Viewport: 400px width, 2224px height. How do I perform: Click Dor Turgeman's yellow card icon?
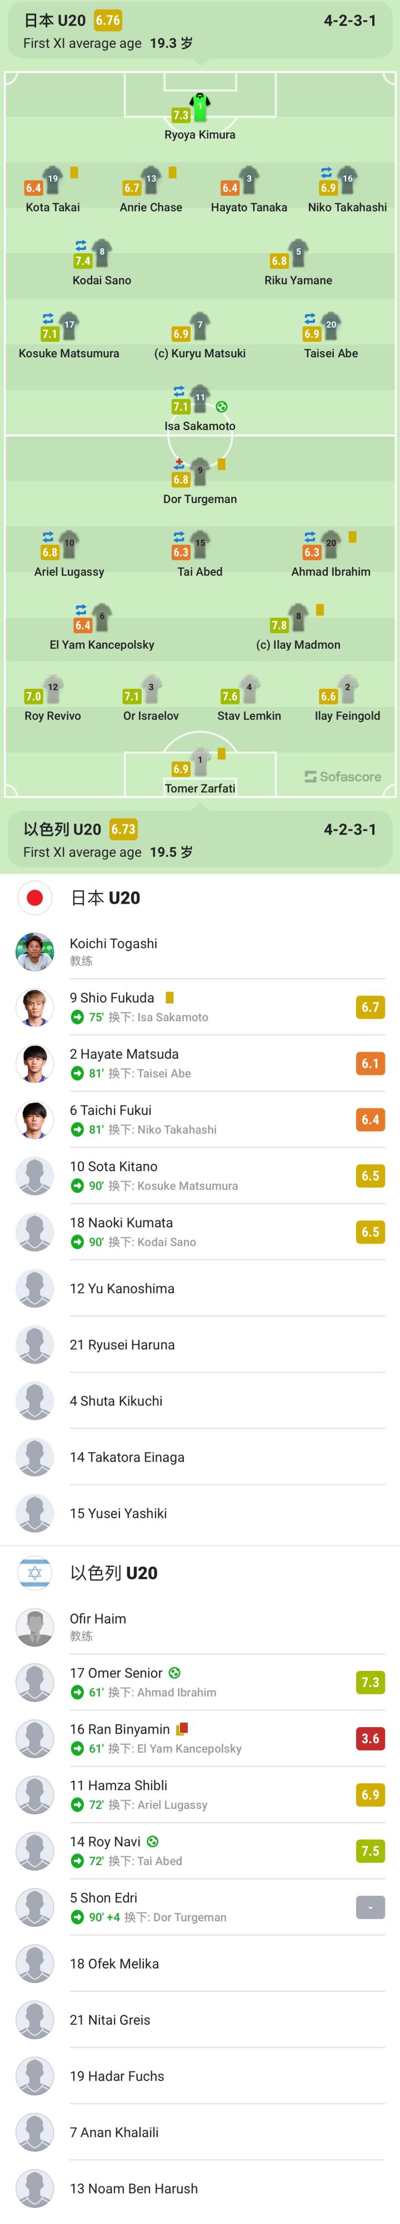222,465
